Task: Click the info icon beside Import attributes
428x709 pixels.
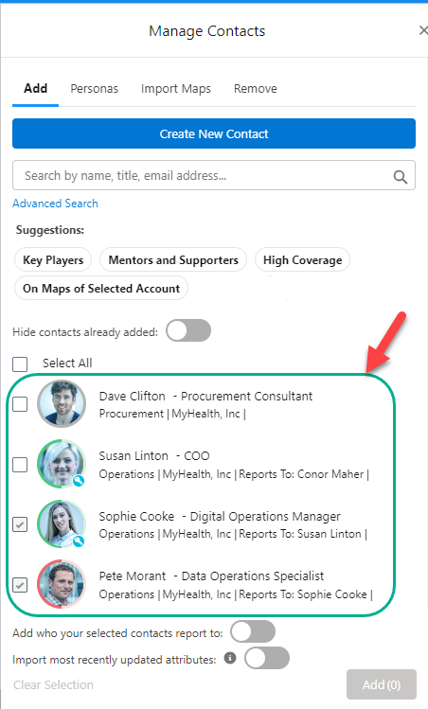Action: click(230, 658)
